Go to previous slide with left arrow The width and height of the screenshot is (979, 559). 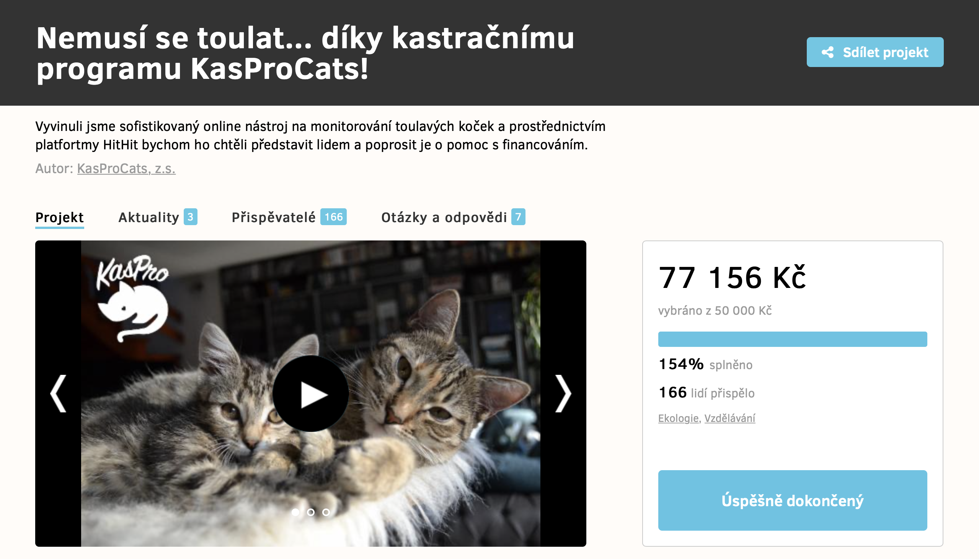58,394
